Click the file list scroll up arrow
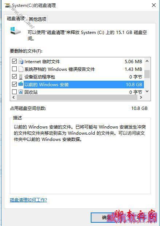 [147, 61]
